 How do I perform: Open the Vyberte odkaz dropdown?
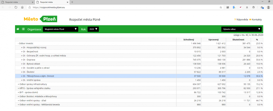point(241,29)
